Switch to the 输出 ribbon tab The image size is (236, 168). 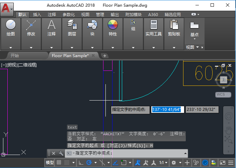click(115, 15)
